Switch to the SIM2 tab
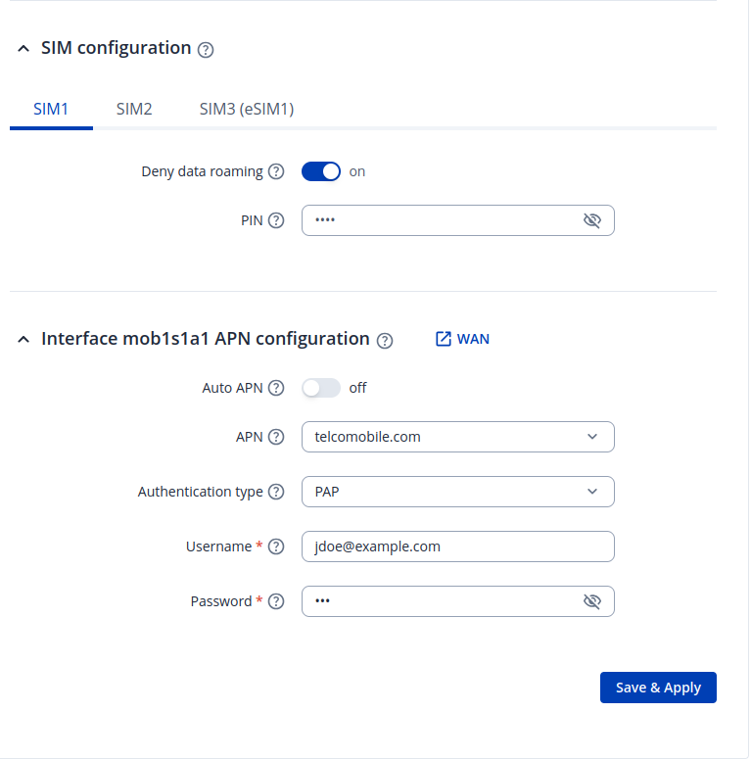Screen dimensions: 751x760 coord(134,110)
